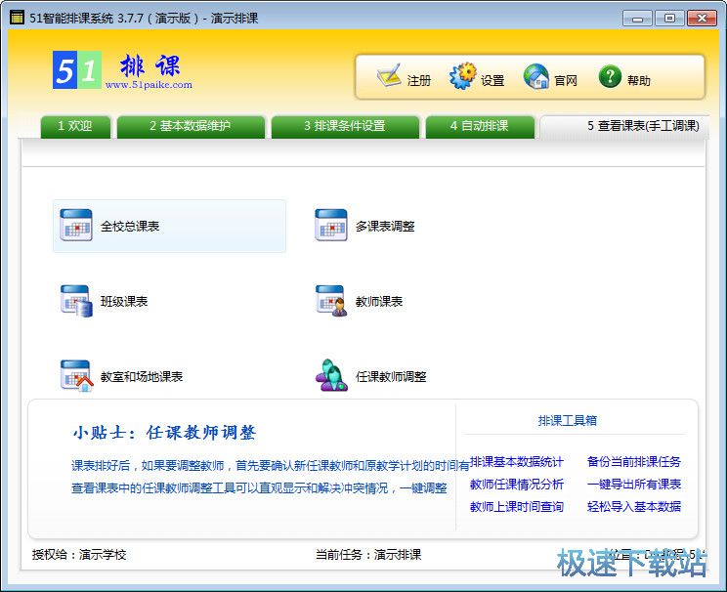This screenshot has width=727, height=592.
Task: Click the 官网 label in the toolbar
Action: coord(566,81)
